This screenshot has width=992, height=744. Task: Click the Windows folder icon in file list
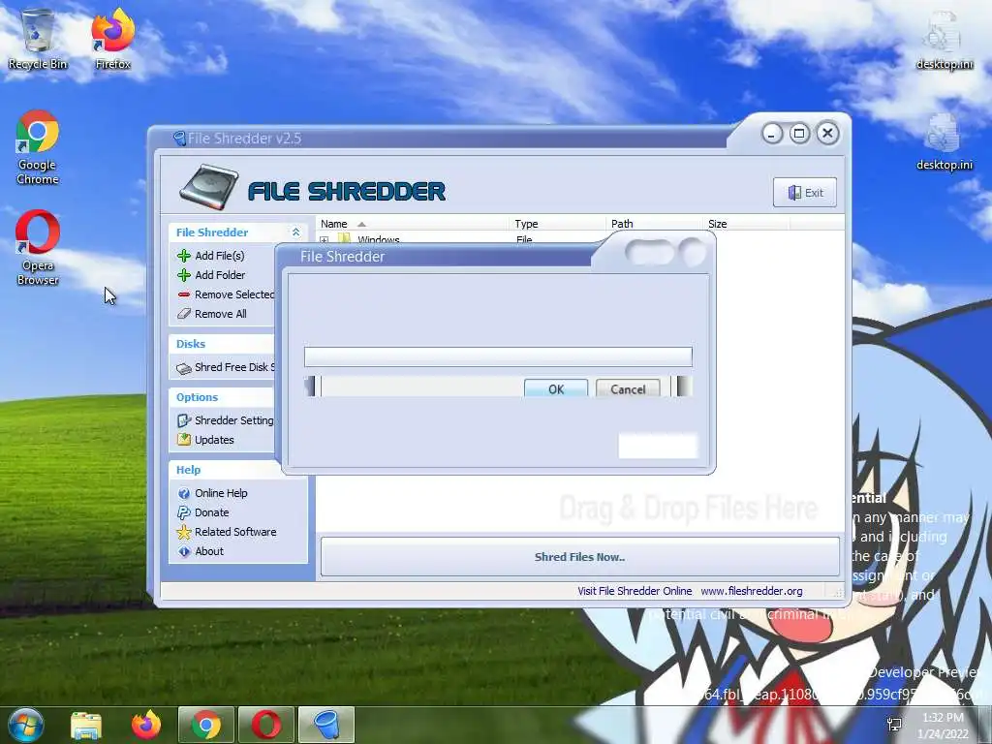click(x=344, y=239)
